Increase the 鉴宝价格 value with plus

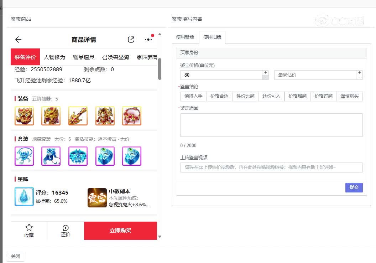point(266,72)
